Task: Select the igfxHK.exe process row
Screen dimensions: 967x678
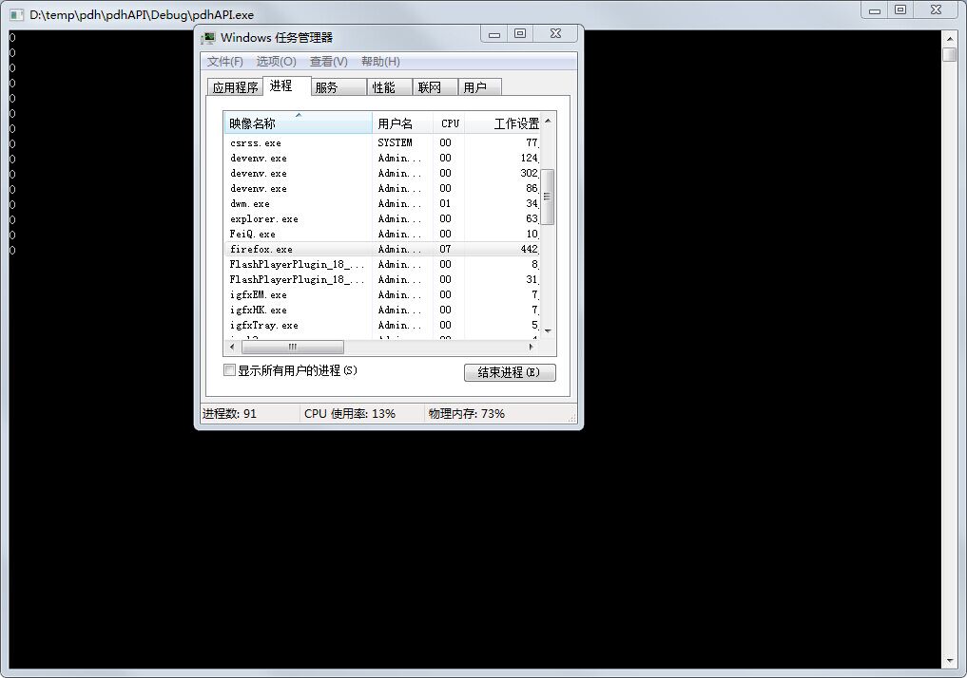Action: (381, 310)
